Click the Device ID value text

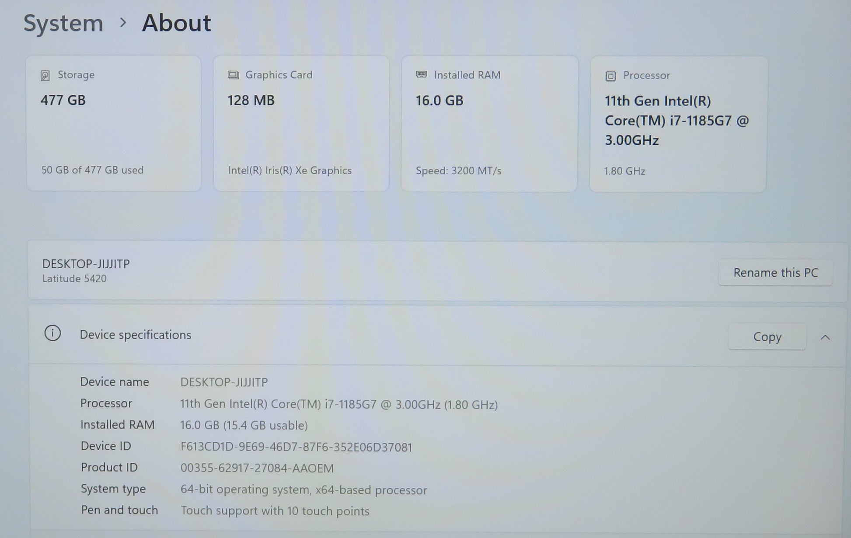pyautogui.click(x=296, y=447)
